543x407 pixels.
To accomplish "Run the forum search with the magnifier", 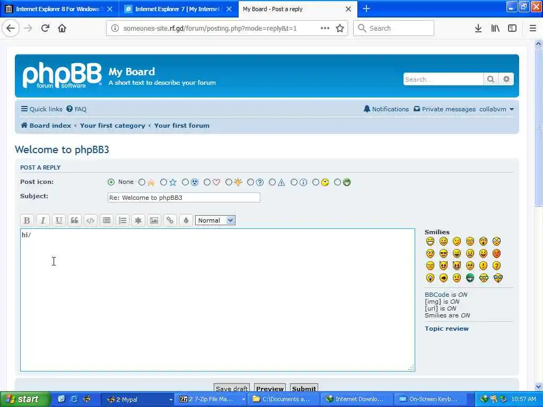I will (x=491, y=79).
